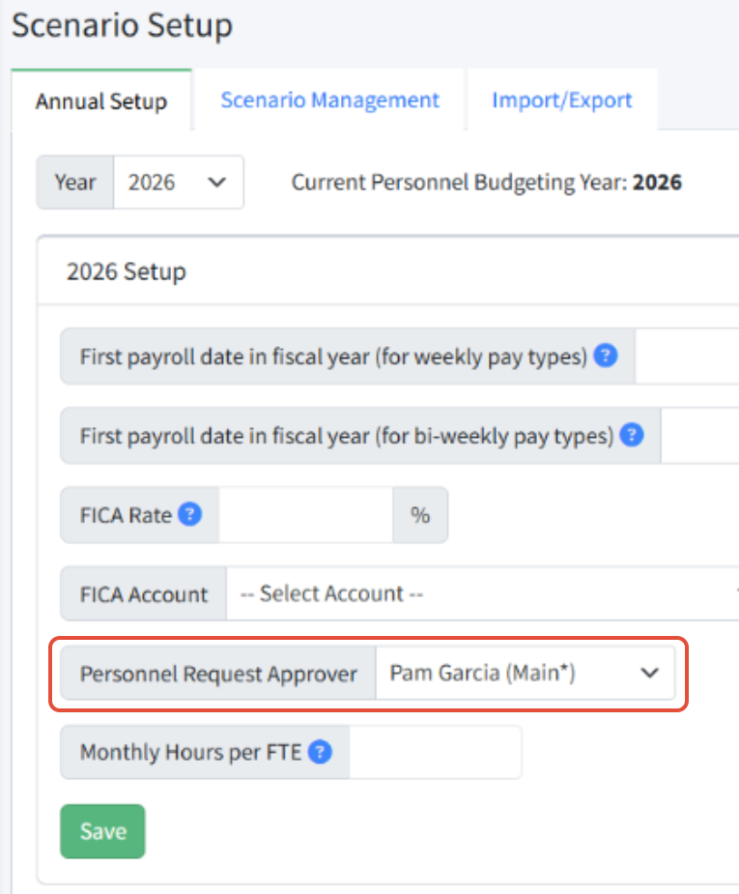The image size is (739, 894).
Task: Click the 2026 Setup panel header
Action: [388, 272]
